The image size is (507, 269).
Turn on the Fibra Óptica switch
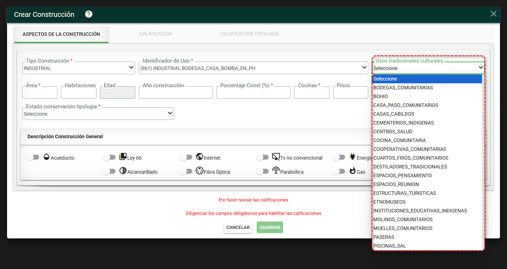pyautogui.click(x=186, y=172)
